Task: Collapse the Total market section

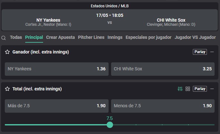Action: coord(212,89)
